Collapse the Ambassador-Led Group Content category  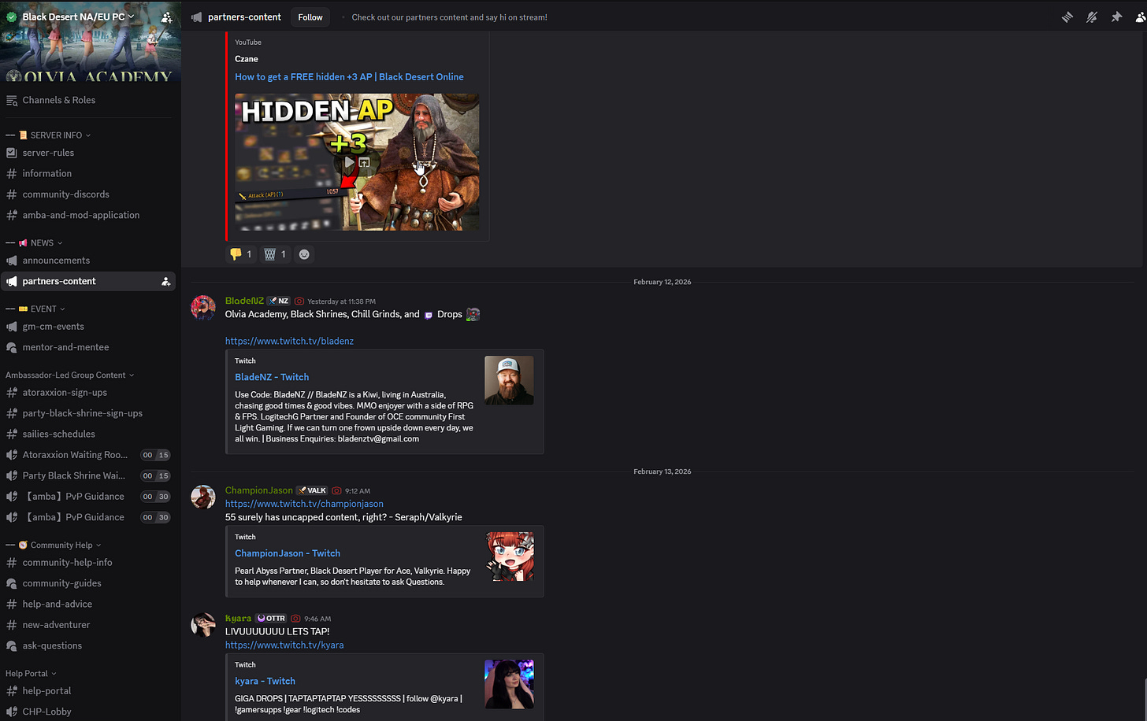69,375
